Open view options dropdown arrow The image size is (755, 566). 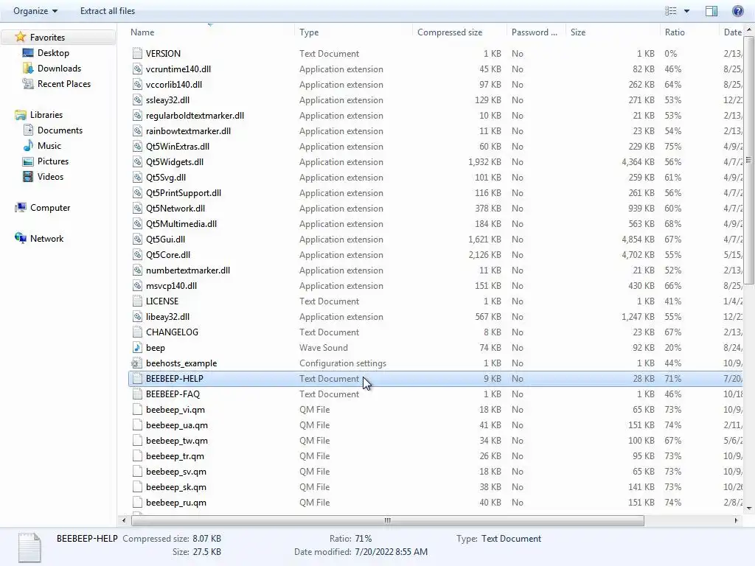pyautogui.click(x=686, y=10)
